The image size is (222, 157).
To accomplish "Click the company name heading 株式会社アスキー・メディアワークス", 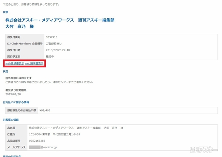I will pyautogui.click(x=40, y=20).
